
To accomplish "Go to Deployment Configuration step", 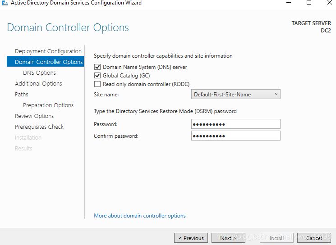I will pyautogui.click(x=48, y=51).
